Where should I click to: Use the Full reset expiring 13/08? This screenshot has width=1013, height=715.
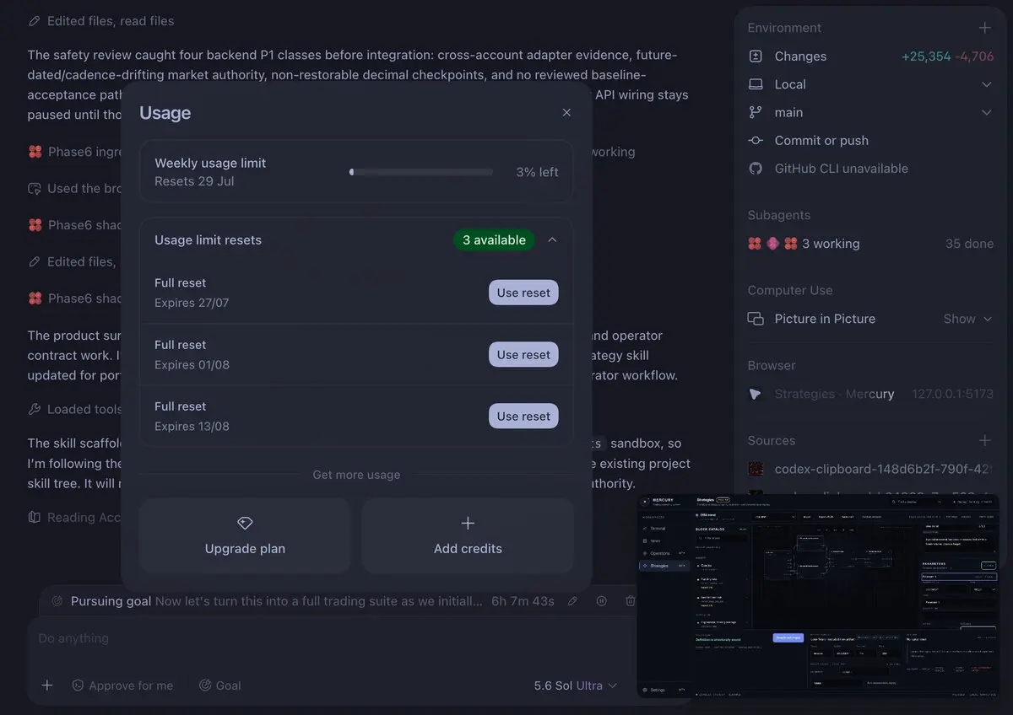pos(523,416)
